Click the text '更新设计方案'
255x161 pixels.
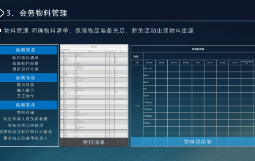point(25,69)
